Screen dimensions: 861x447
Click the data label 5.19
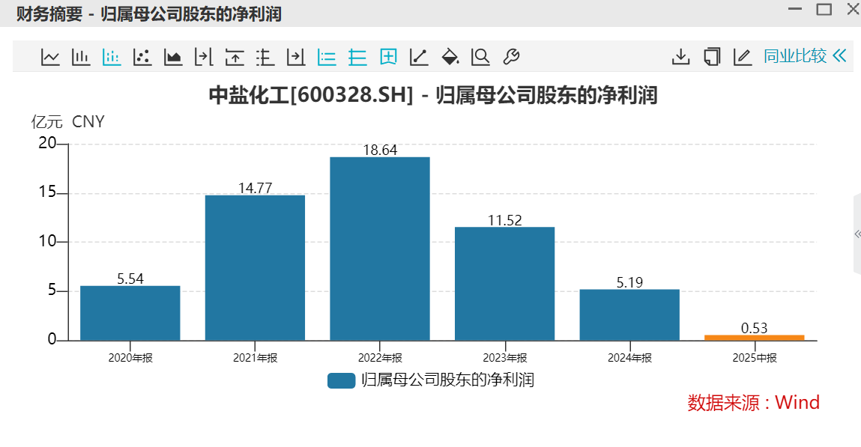tap(629, 282)
